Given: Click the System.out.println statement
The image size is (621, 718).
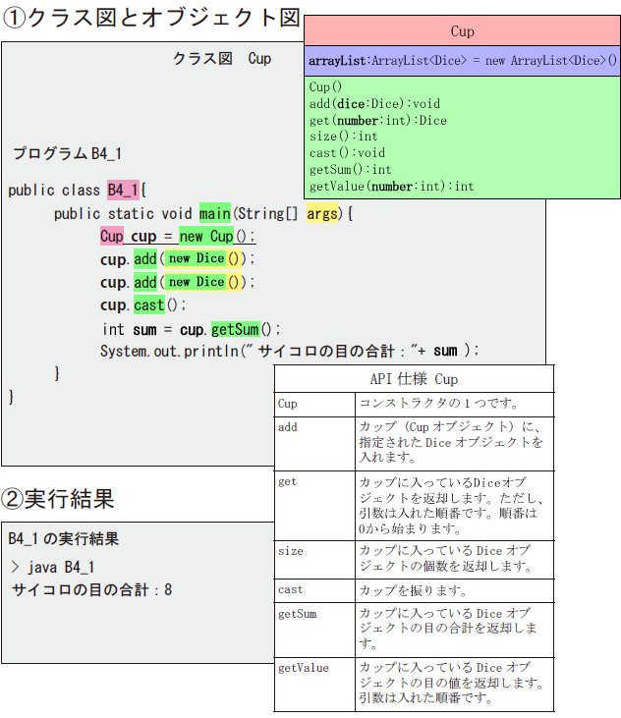Looking at the screenshot, I should pos(289,351).
